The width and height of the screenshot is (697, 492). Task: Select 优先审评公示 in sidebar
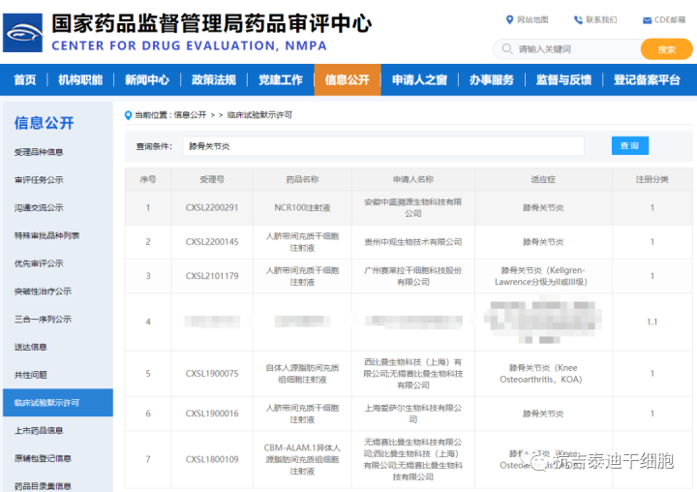pyautogui.click(x=39, y=263)
